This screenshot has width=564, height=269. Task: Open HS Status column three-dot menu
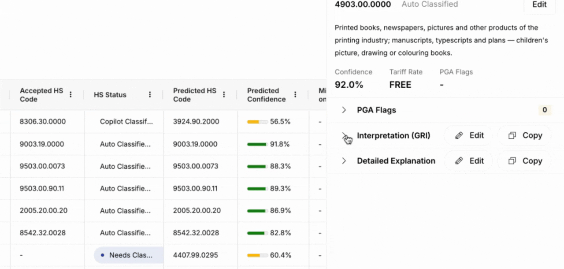coord(150,95)
